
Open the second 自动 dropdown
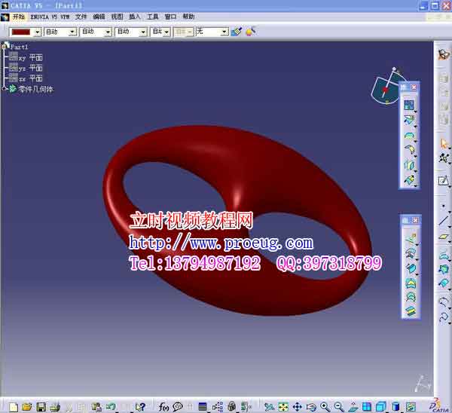pos(108,32)
